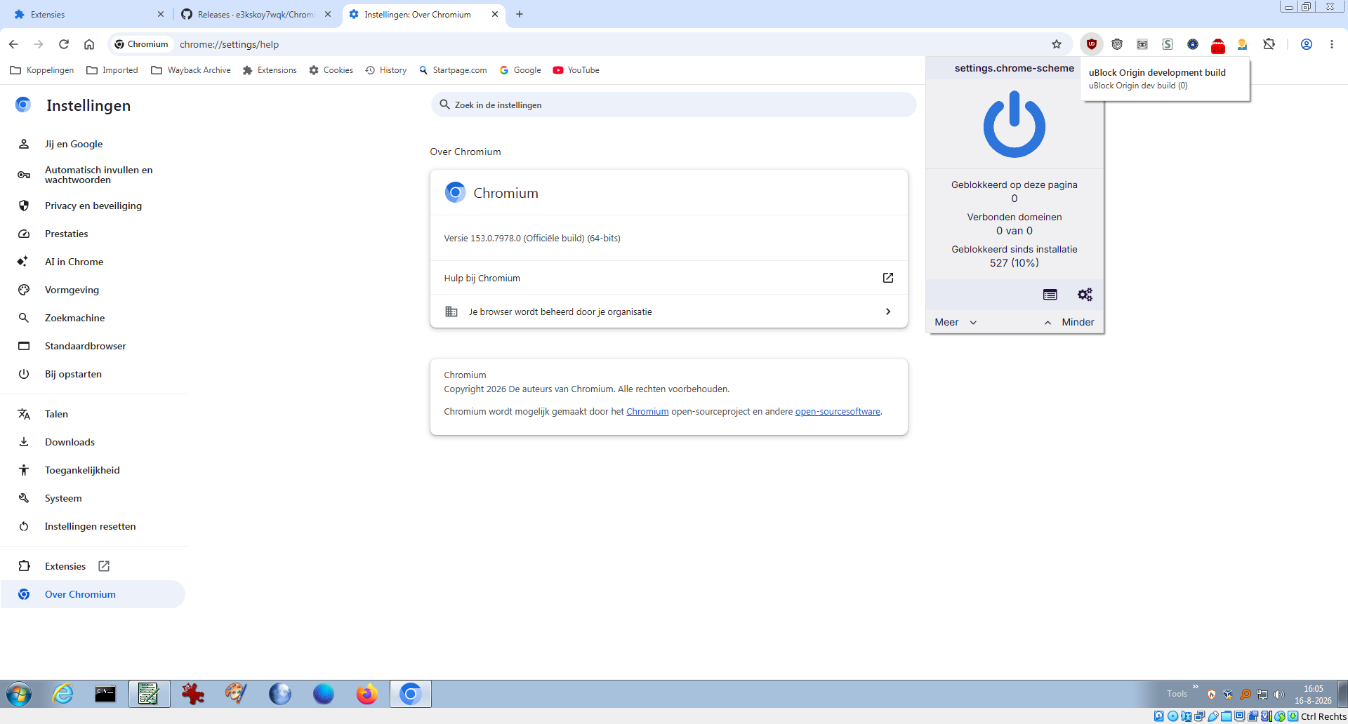This screenshot has height=724, width=1348.
Task: Bookmark this page with the star
Action: (1057, 44)
